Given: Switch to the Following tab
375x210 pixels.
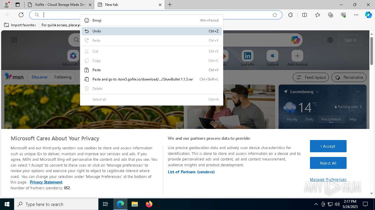Looking at the screenshot, I should 63,77.
